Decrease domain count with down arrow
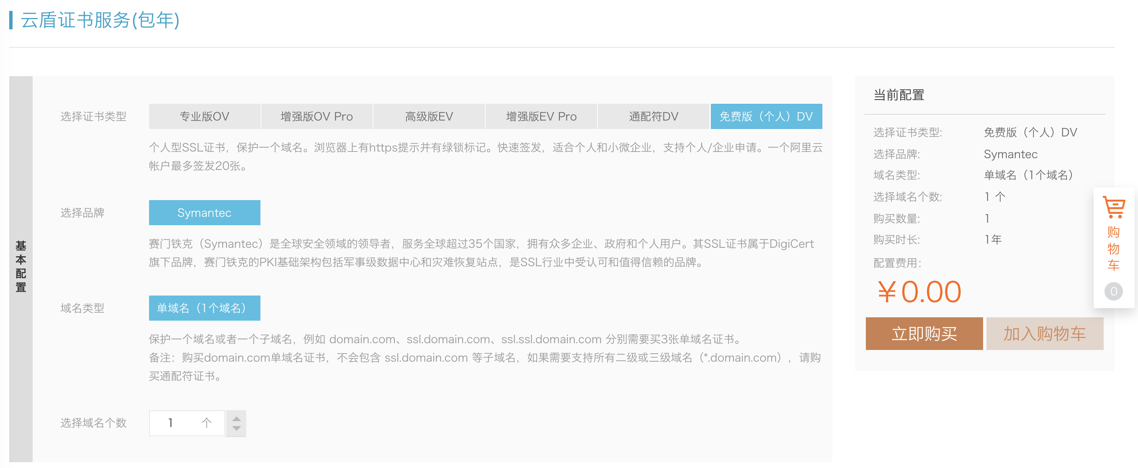 236,429
